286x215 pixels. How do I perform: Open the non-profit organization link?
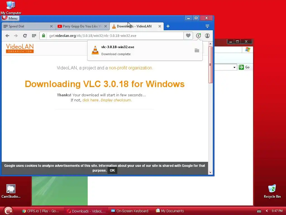pos(131,68)
